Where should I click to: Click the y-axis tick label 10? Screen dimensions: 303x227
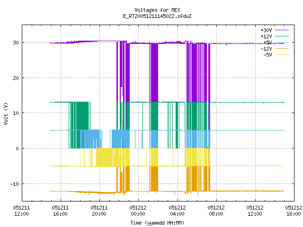[16, 113]
